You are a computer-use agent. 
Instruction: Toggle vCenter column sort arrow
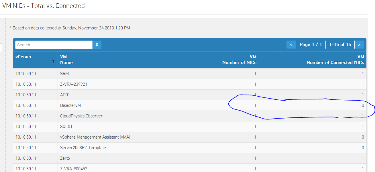click(x=53, y=61)
